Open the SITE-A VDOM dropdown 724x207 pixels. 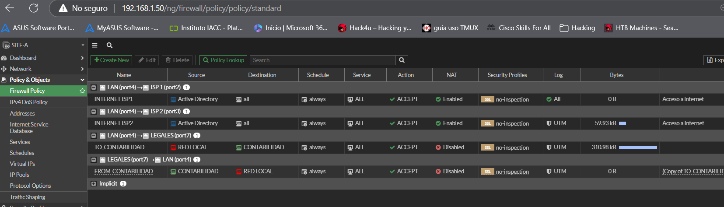click(x=44, y=45)
